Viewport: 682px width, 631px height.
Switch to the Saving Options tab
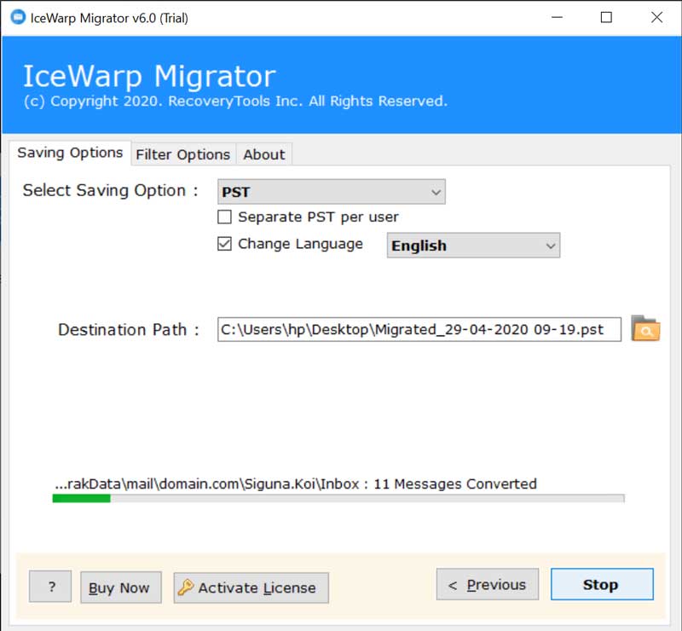70,153
